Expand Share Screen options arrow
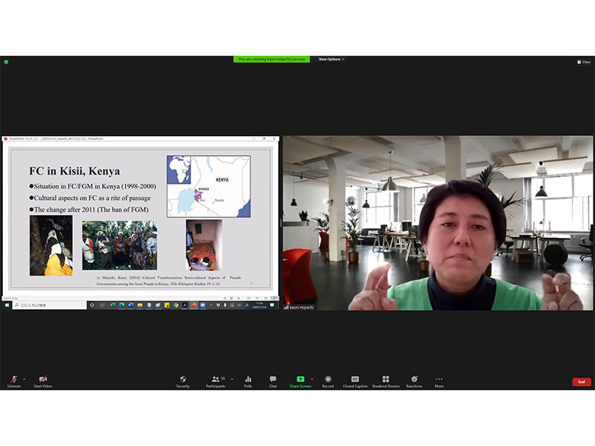 pyautogui.click(x=312, y=378)
